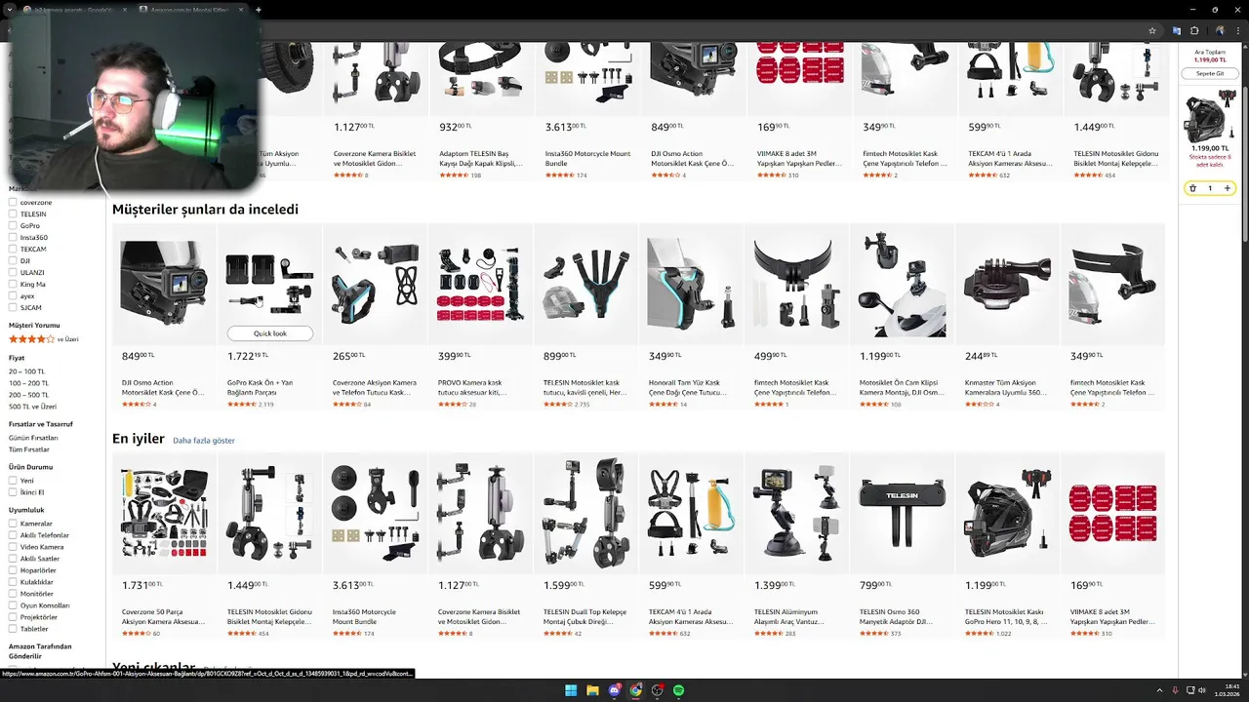Increase the cart quantity with the plus icon
Viewport: 1249px width, 702px height.
pyautogui.click(x=1228, y=188)
